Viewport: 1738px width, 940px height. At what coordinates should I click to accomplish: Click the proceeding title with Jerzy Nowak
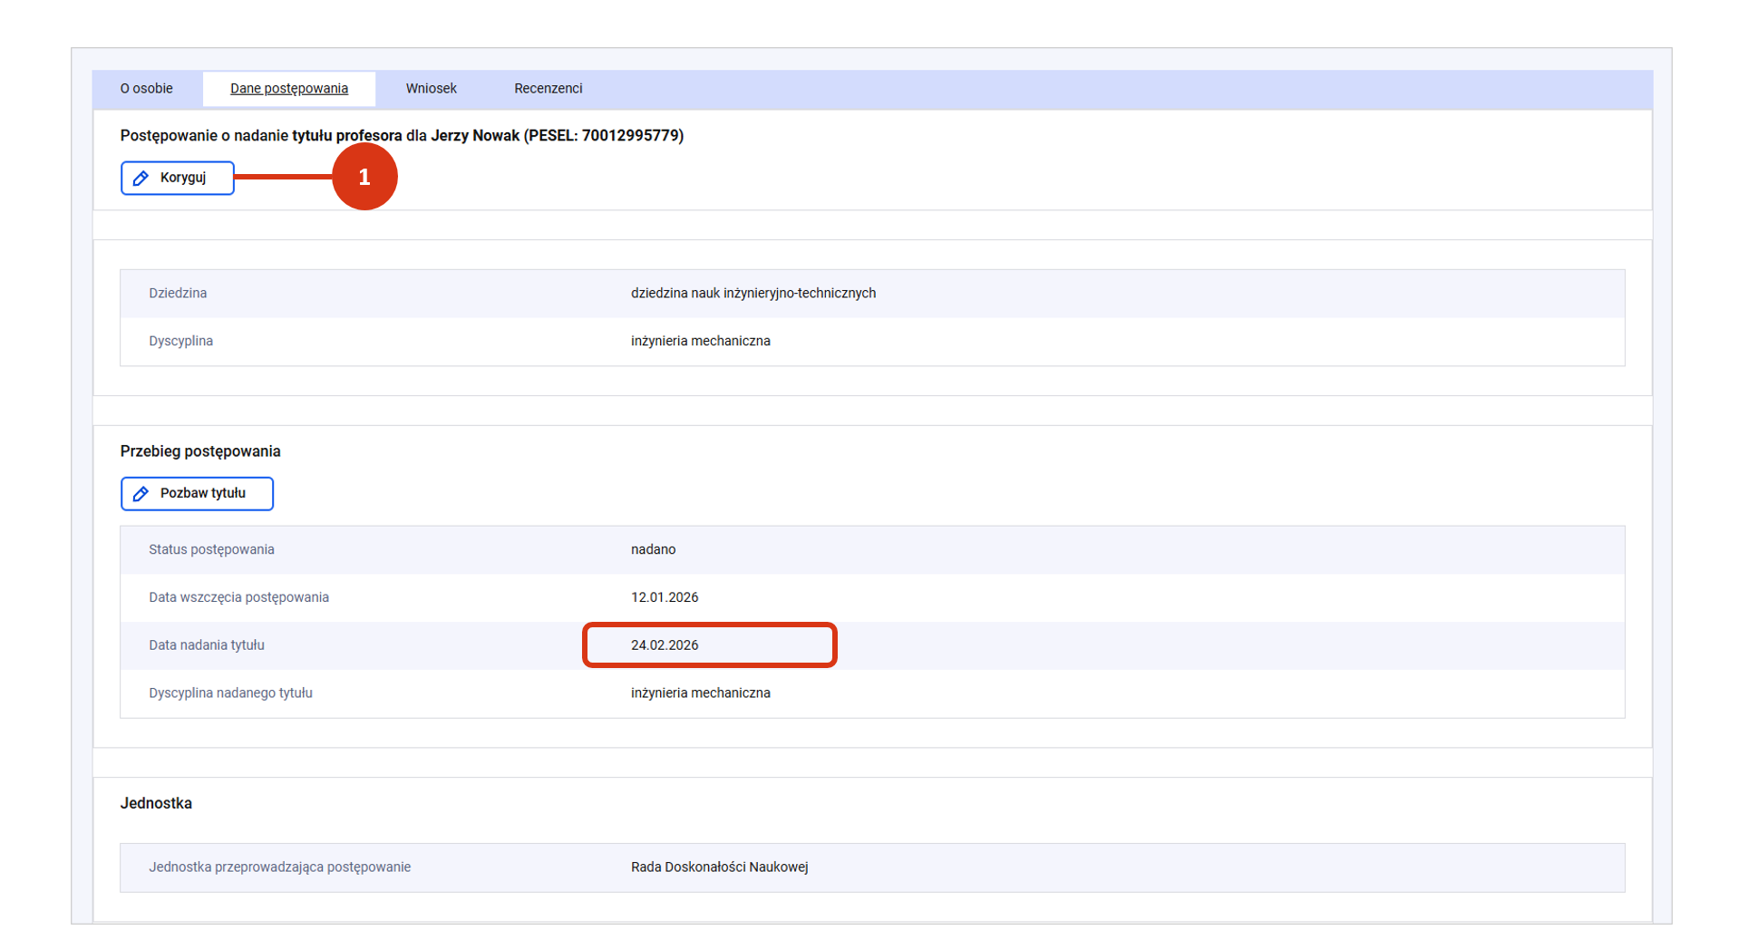[x=402, y=136]
